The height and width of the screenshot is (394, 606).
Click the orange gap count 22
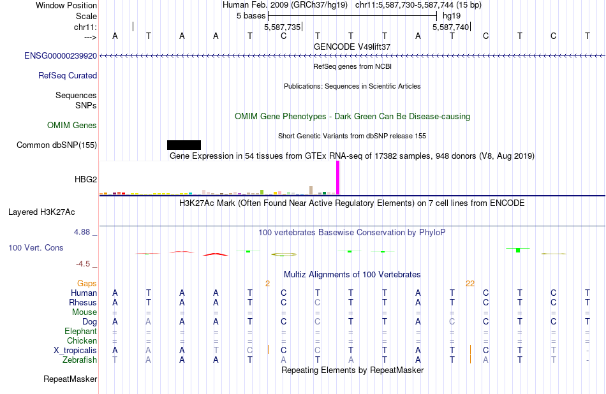pyautogui.click(x=470, y=284)
